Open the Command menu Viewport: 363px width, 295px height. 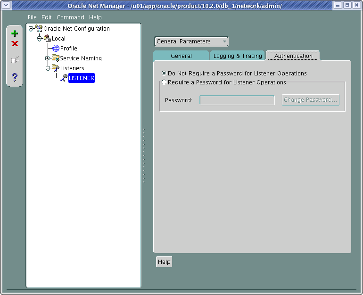point(70,17)
